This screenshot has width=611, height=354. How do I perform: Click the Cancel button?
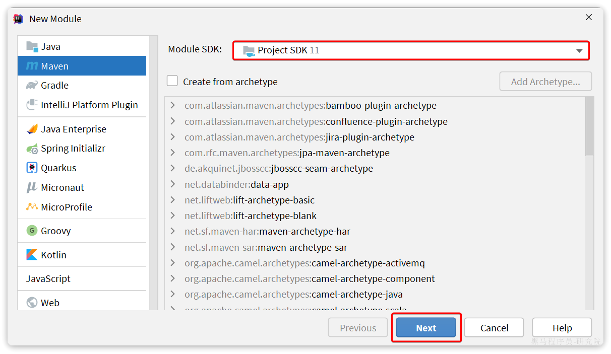click(494, 328)
